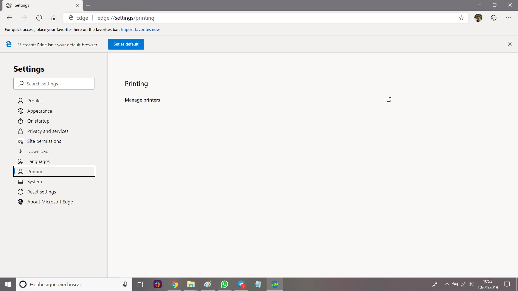Go to Site permissions settings
This screenshot has width=518, height=291.
[x=44, y=141]
